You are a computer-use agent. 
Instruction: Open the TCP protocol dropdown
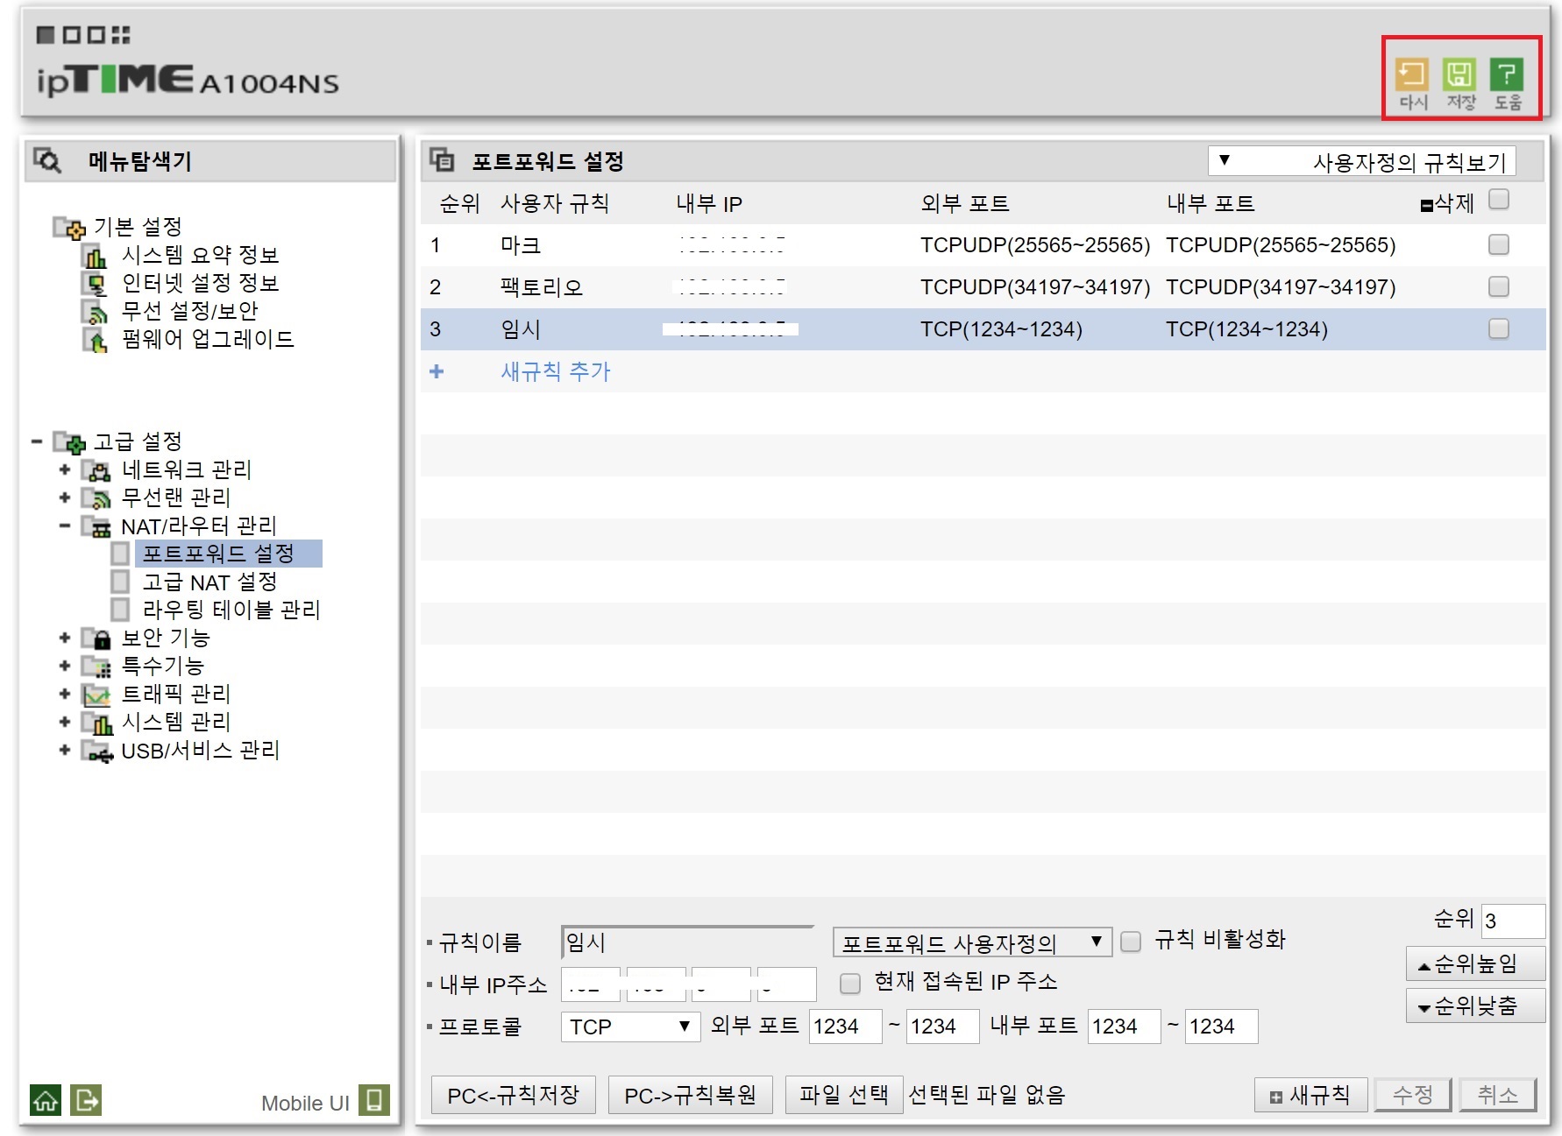pyautogui.click(x=629, y=1027)
